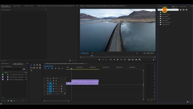The image size is (193, 109).
Task: Select the Selection arrow tool
Action: tap(31, 65)
